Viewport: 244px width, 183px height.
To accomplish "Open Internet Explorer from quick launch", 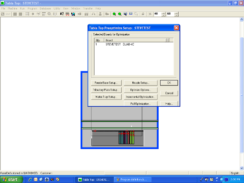I will click(x=30, y=180).
